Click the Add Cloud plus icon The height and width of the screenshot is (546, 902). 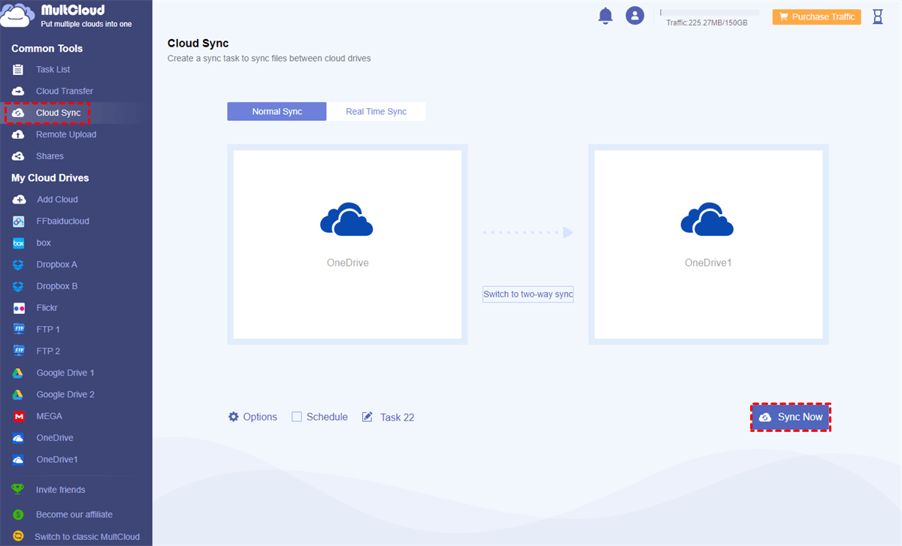click(x=19, y=200)
